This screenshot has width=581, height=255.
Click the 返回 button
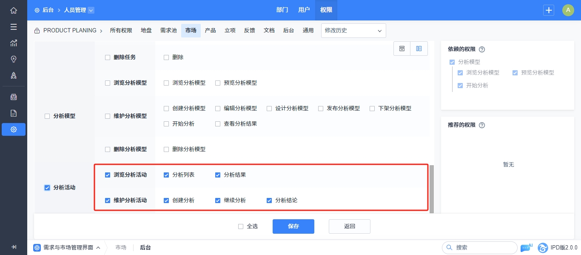click(349, 226)
